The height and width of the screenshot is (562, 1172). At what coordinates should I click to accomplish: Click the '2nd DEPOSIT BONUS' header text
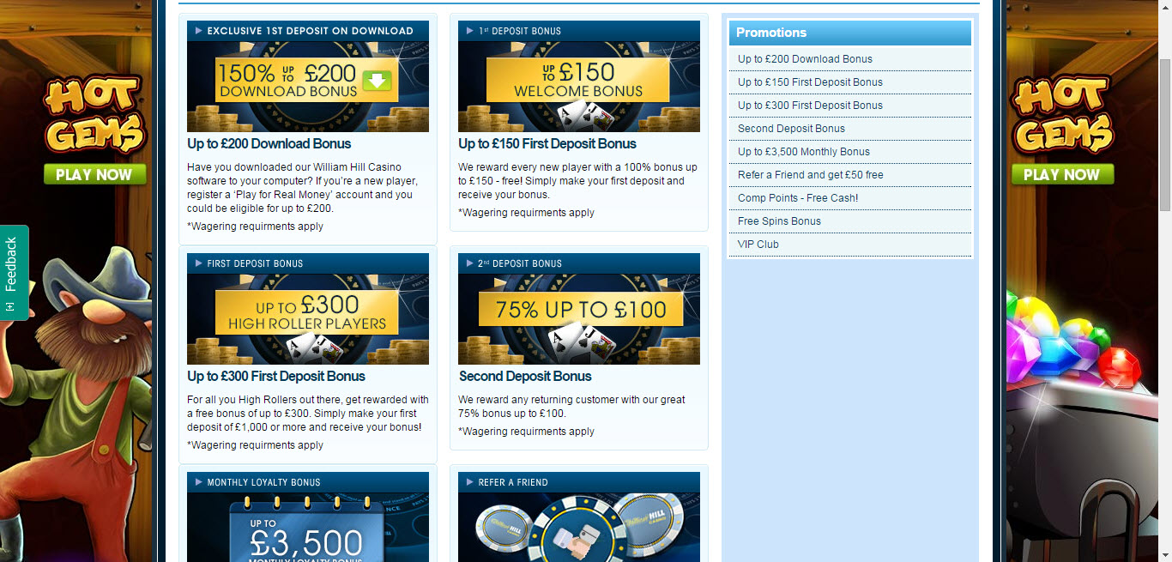pyautogui.click(x=520, y=263)
